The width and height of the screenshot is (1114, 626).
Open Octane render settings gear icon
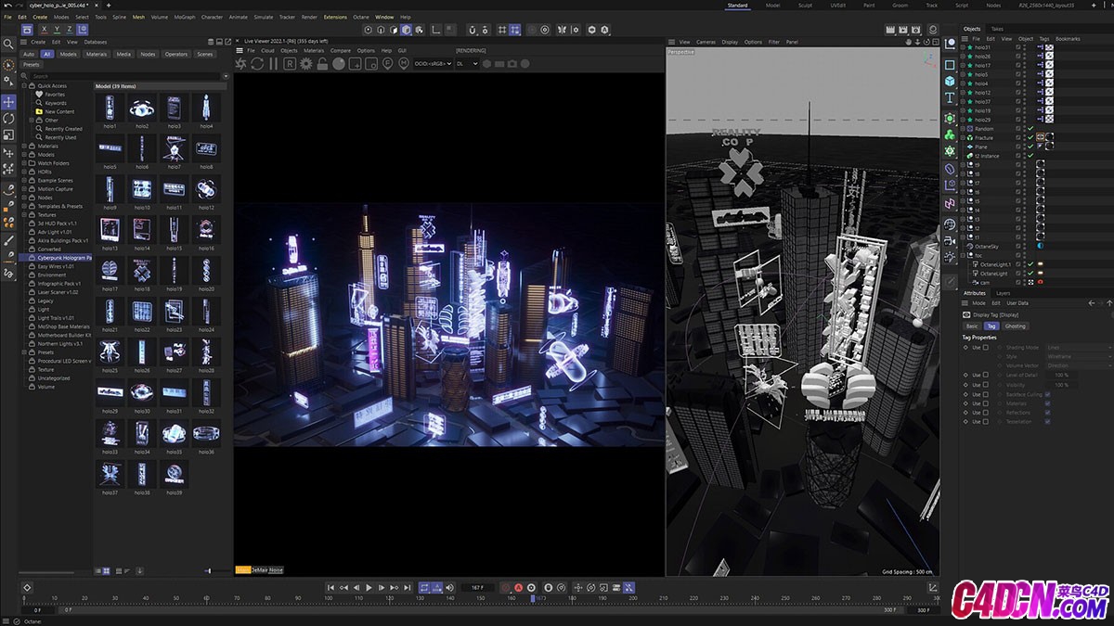point(305,63)
